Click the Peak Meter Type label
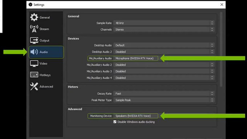 pyautogui.click(x=101, y=100)
